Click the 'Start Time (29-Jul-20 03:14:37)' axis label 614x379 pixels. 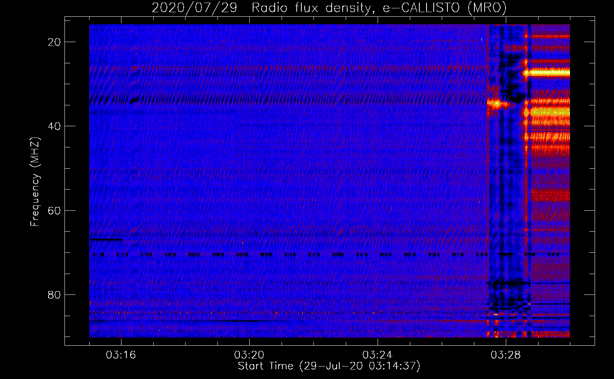tap(329, 366)
